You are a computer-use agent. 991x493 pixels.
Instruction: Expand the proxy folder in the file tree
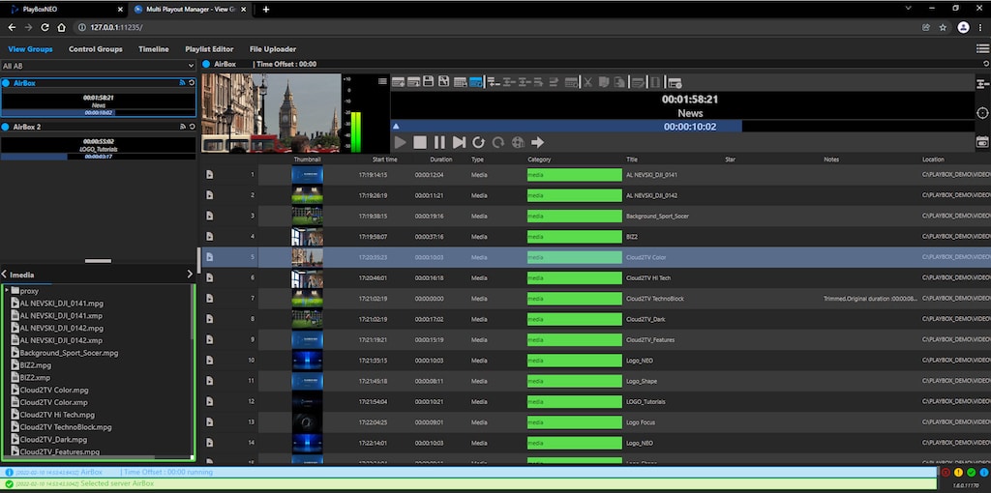[8, 290]
